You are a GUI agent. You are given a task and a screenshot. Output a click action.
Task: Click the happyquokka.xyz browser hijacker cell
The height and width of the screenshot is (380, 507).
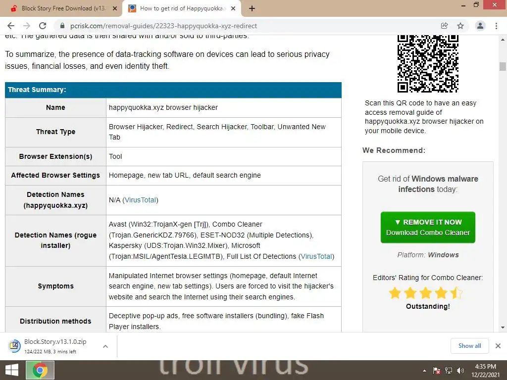pyautogui.click(x=223, y=107)
